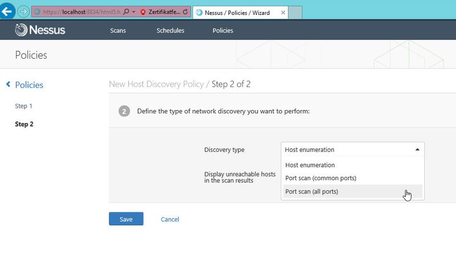Collapse the Discovery type dropdown arrow
This screenshot has height=272, width=456.
coord(417,149)
